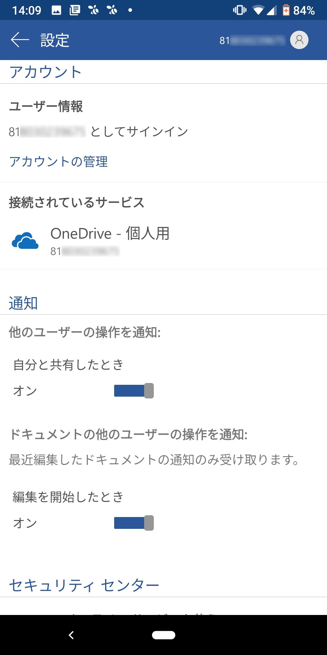The width and height of the screenshot is (327, 655).
Task: Open the account profile avatar icon
Action: point(299,40)
